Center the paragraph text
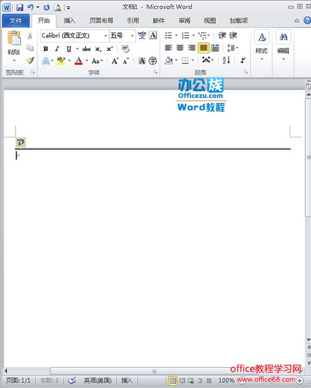Screen dimensions: 311x388 click(180, 48)
